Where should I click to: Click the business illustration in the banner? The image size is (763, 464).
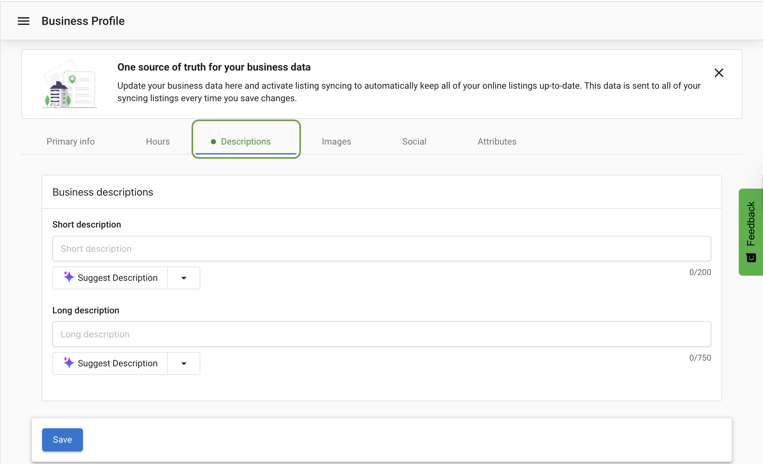[69, 84]
